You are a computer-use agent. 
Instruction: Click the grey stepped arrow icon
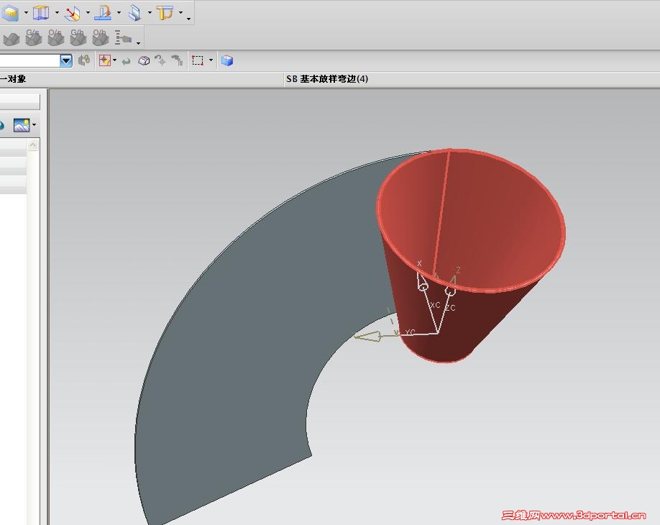click(x=177, y=60)
